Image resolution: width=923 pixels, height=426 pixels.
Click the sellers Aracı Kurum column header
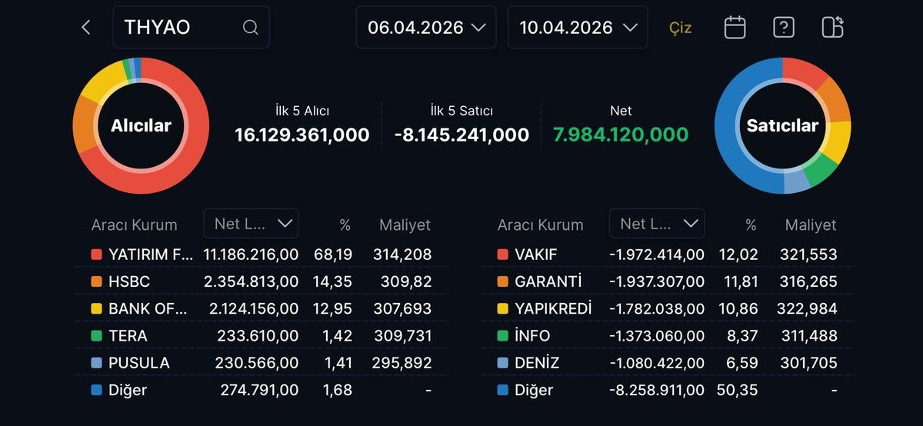point(540,225)
